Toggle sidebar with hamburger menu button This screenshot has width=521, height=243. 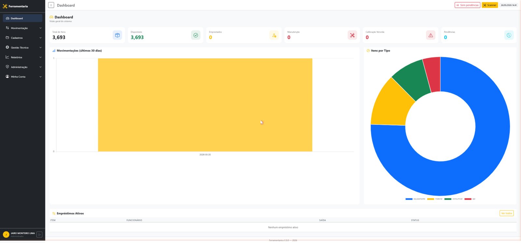pos(51,5)
